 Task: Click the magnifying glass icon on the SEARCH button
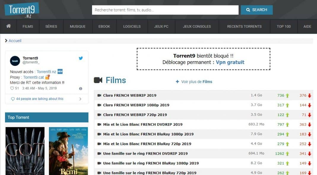click(x=248, y=9)
